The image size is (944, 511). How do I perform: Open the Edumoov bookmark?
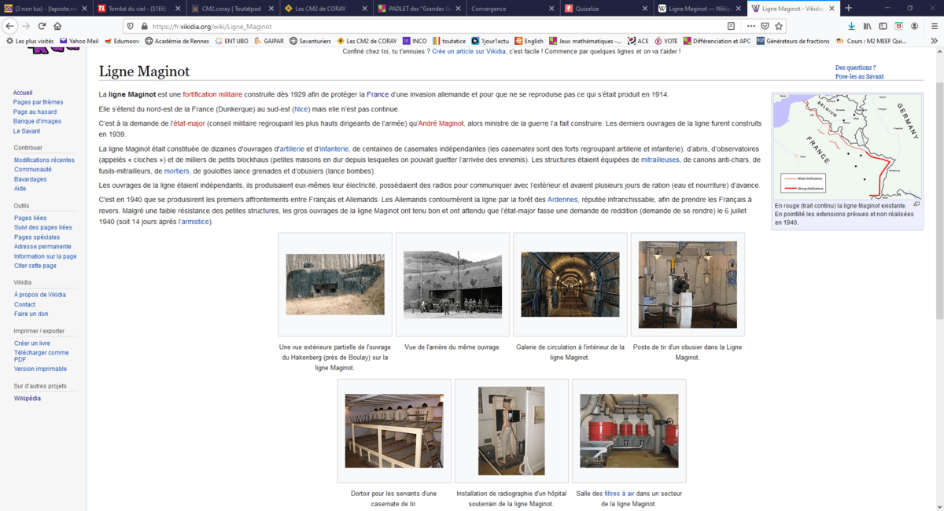[x=120, y=41]
